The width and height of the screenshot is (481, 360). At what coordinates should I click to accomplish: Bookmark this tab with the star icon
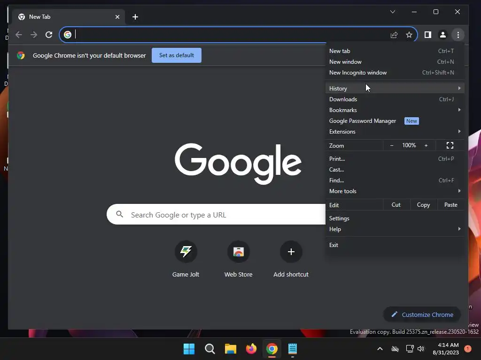coord(409,35)
